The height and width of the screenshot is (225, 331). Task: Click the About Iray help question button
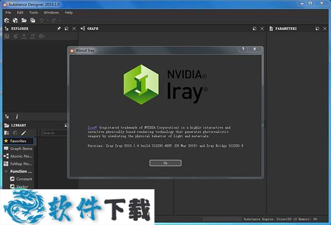tap(243, 50)
